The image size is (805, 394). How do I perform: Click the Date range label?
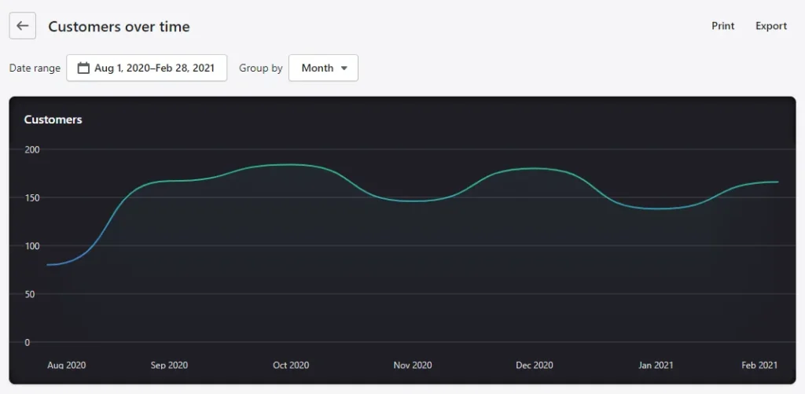click(x=35, y=68)
